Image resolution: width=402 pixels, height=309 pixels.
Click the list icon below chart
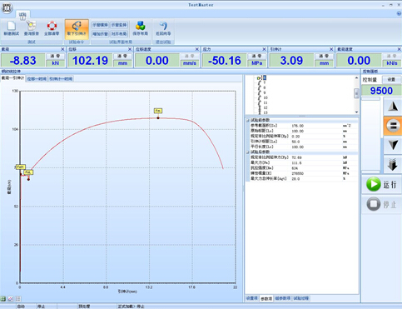click(18, 299)
